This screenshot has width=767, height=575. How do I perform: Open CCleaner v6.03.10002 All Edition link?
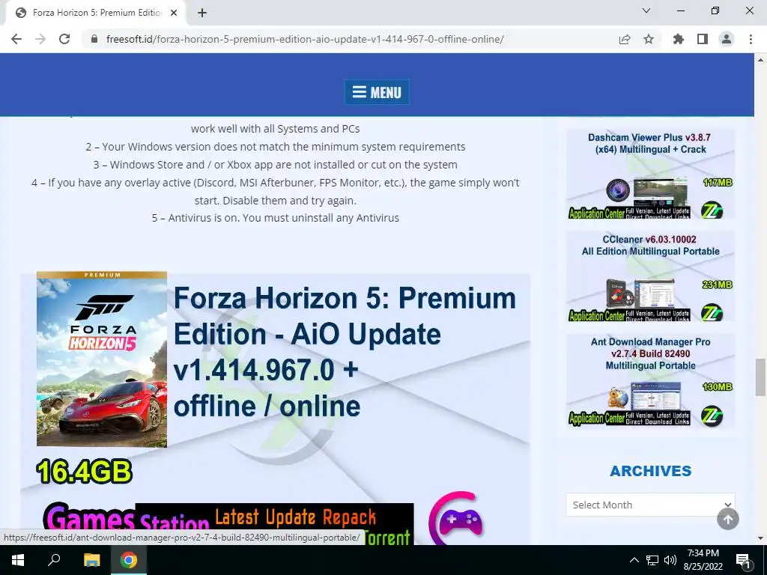coord(650,246)
